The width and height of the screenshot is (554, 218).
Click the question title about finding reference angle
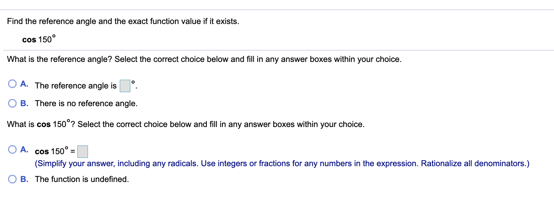point(122,21)
